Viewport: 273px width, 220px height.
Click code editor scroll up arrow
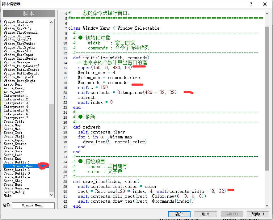[x=267, y=13]
